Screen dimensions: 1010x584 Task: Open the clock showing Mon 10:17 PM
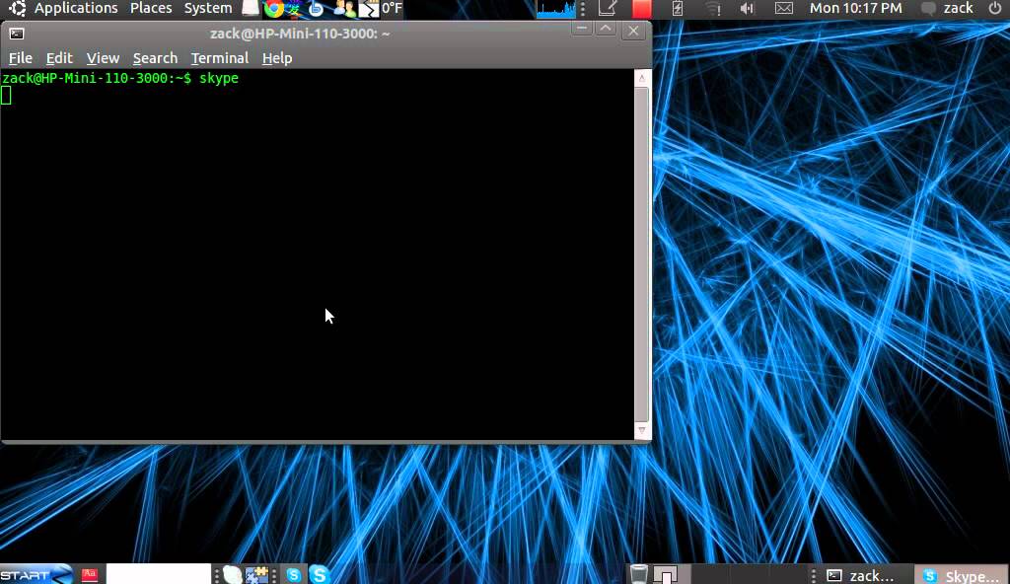point(855,8)
